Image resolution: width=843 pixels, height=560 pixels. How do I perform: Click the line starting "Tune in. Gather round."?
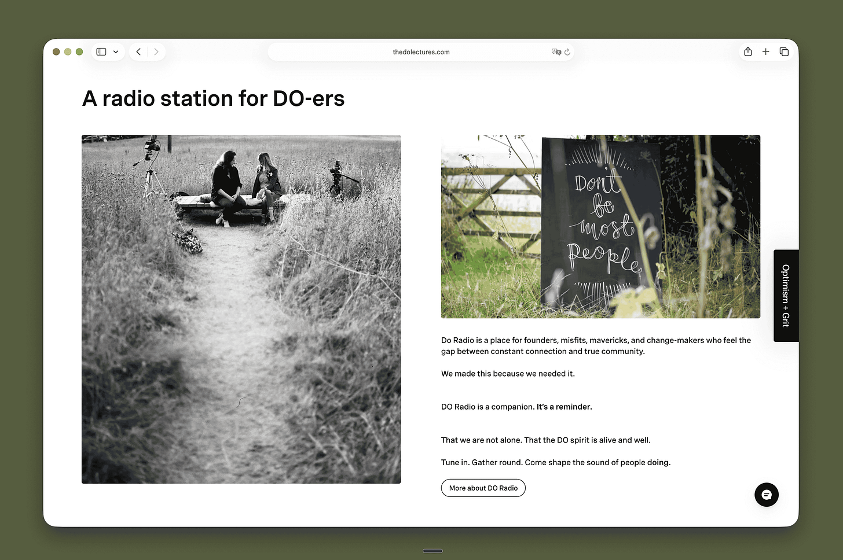pos(556,462)
